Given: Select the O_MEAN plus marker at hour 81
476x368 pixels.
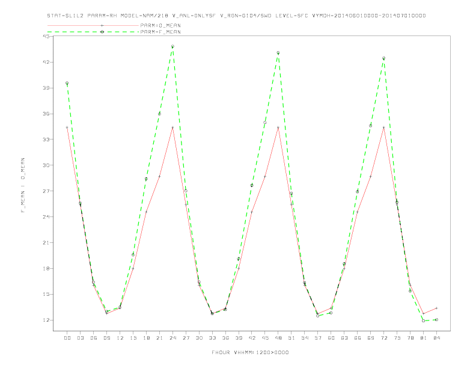Looking at the screenshot, I should 423,314.
